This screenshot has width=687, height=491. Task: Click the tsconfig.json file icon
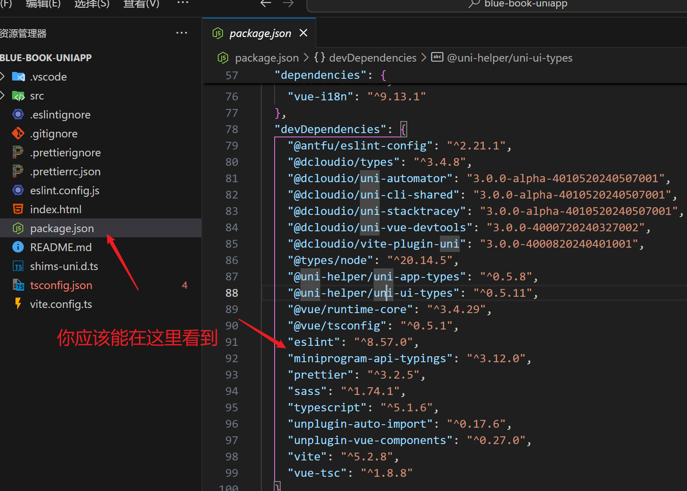point(18,285)
